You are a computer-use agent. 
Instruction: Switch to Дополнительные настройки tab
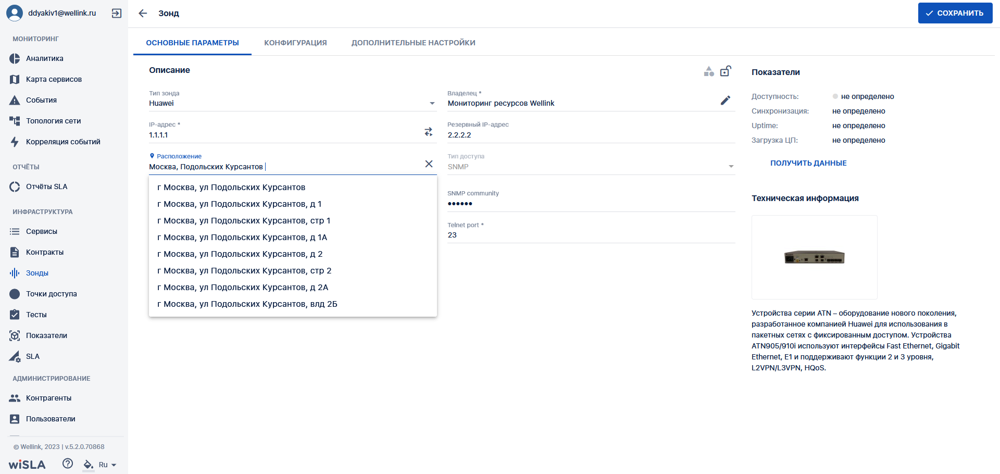click(413, 43)
